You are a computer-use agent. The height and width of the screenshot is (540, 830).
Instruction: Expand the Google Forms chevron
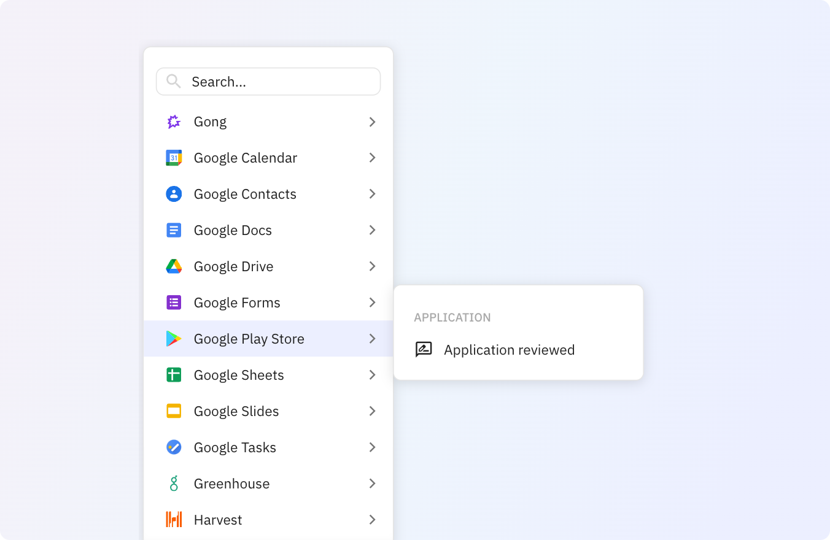(x=372, y=303)
